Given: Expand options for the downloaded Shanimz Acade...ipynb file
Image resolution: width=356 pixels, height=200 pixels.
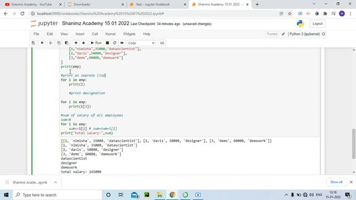Looking at the screenshot, I should 56,182.
